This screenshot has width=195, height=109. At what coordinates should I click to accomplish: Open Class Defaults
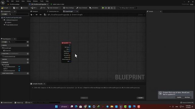click(82, 8)
